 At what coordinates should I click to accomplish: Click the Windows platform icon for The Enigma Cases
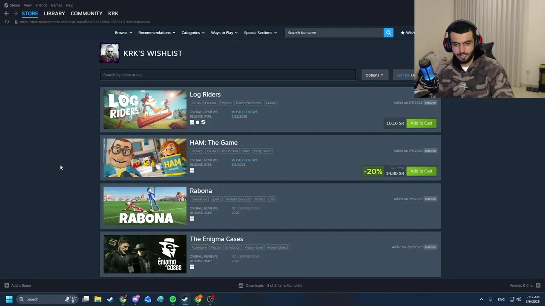pyautogui.click(x=192, y=267)
